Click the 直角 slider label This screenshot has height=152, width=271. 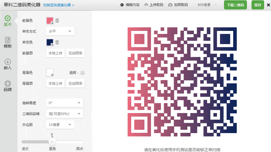pos(52,149)
